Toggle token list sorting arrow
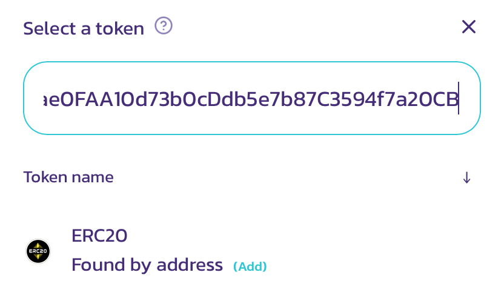Viewport: 504px width, 298px height. (x=466, y=177)
